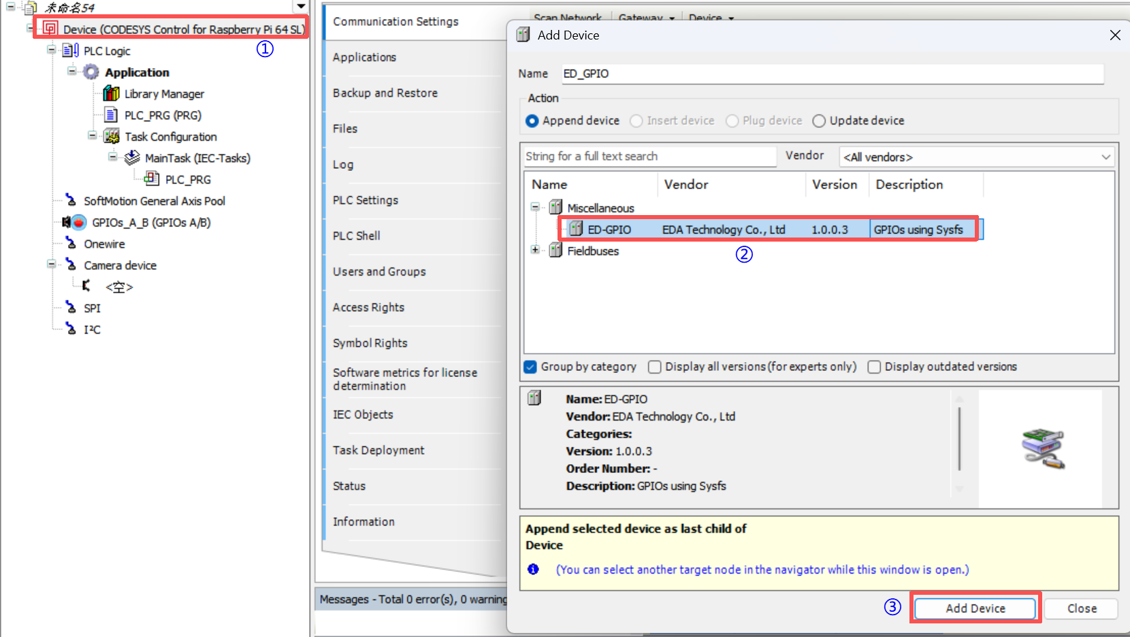Viewport: 1130px width, 637px height.
Task: Collapse the Camera device tree node
Action: [51, 265]
